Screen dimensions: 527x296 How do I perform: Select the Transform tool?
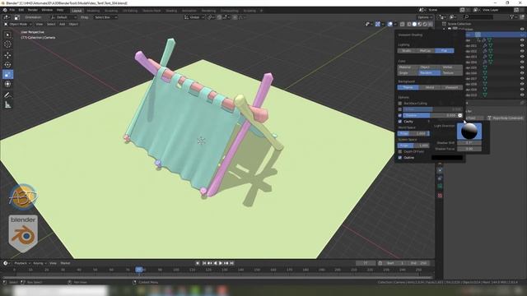(x=7, y=84)
